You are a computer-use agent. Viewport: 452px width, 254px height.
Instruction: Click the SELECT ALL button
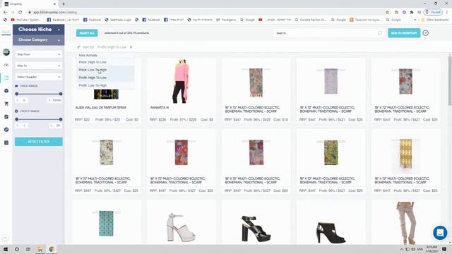tap(87, 33)
